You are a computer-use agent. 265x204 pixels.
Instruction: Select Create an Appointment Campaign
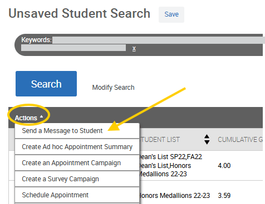[77, 163]
